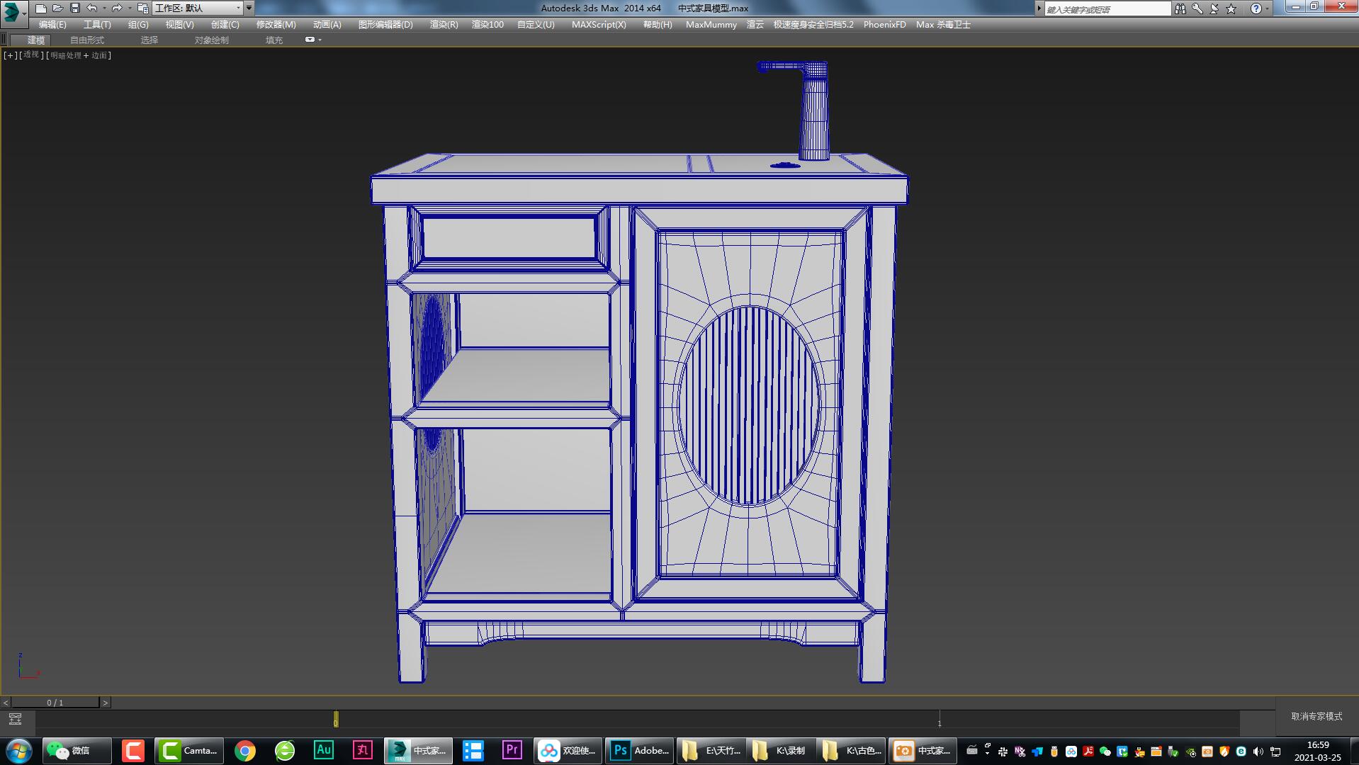Click the MAXScript(X) menu entry
Viewport: 1359px width, 765px height.
[599, 24]
